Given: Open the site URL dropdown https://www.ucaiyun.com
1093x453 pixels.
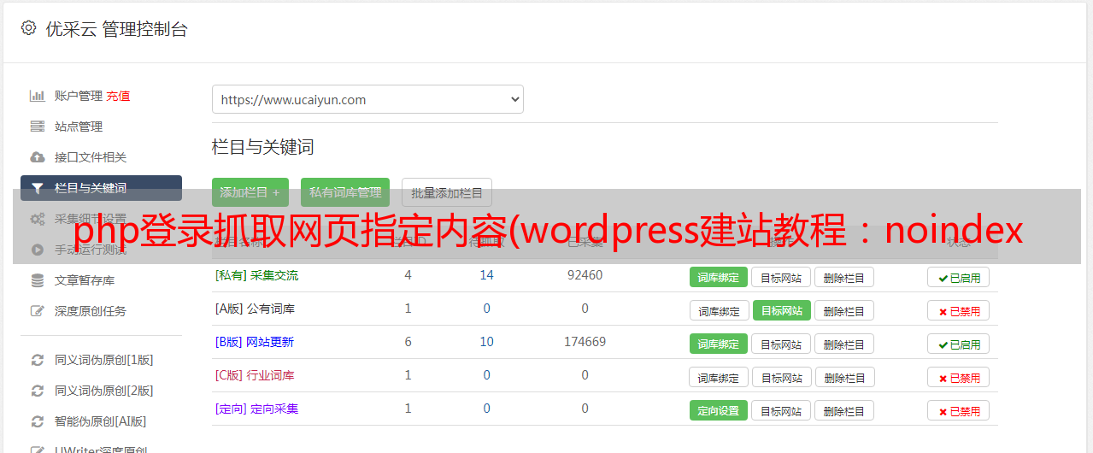Looking at the screenshot, I should coord(367,99).
